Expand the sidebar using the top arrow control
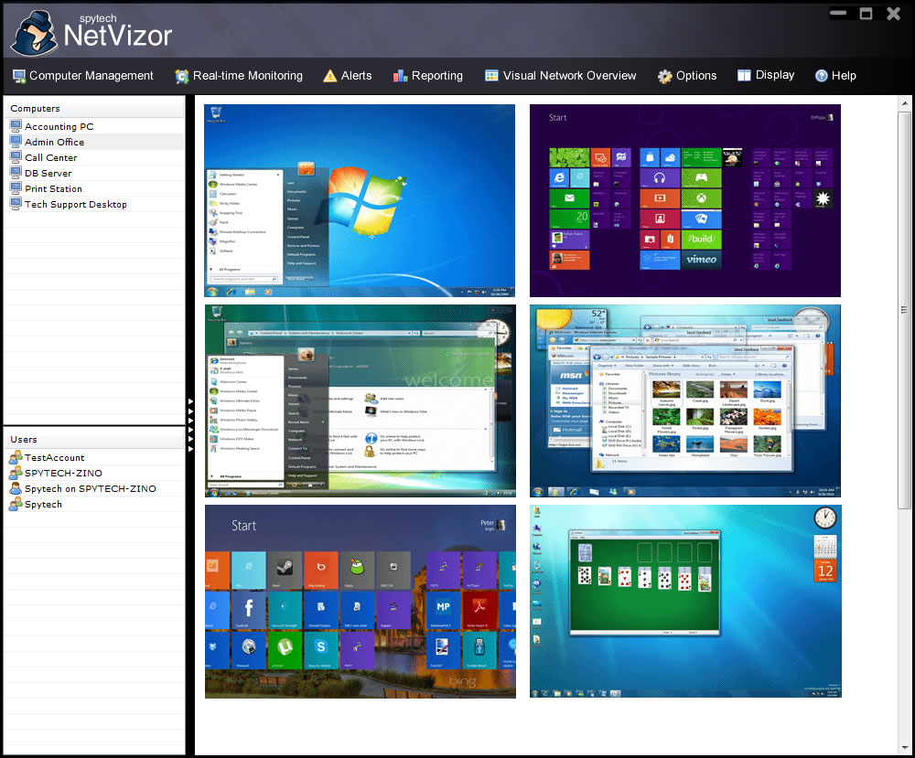This screenshot has height=758, width=915. click(x=190, y=400)
